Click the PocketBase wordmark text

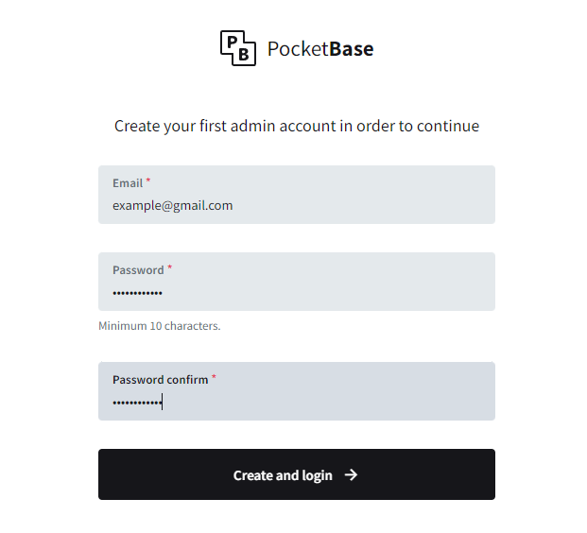coord(320,49)
